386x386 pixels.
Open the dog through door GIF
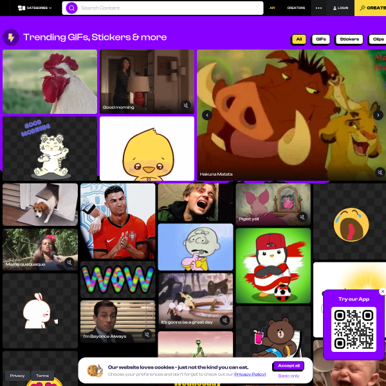(40, 205)
